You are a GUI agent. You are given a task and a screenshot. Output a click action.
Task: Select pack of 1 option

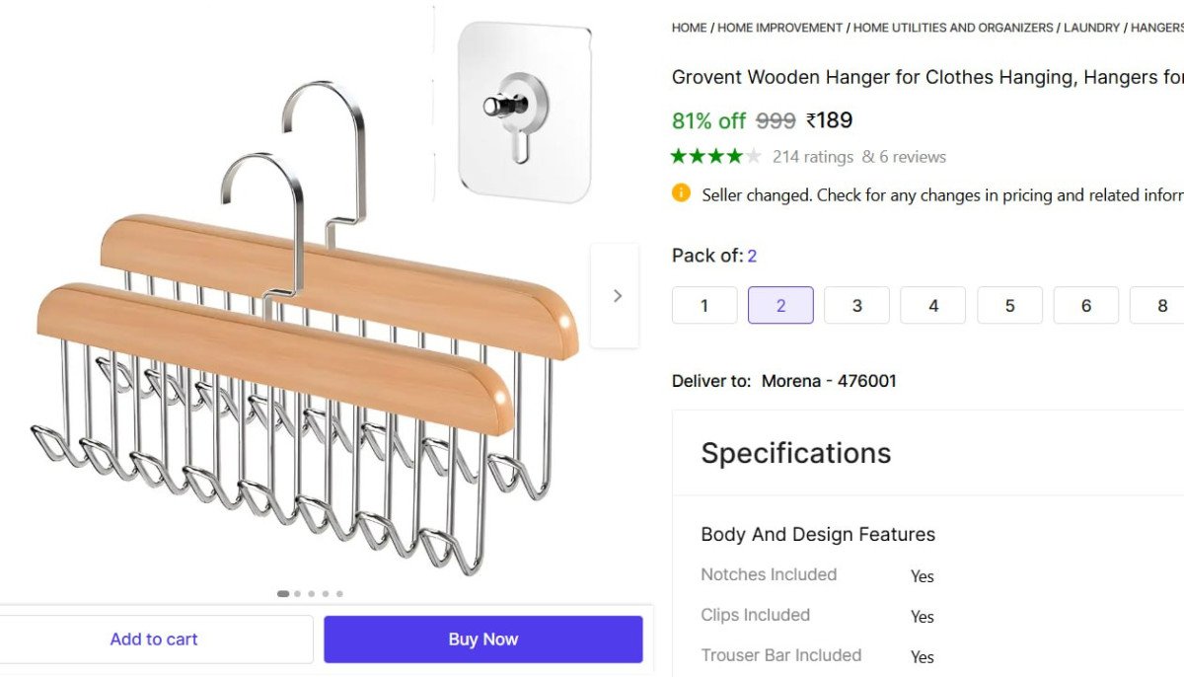click(704, 306)
